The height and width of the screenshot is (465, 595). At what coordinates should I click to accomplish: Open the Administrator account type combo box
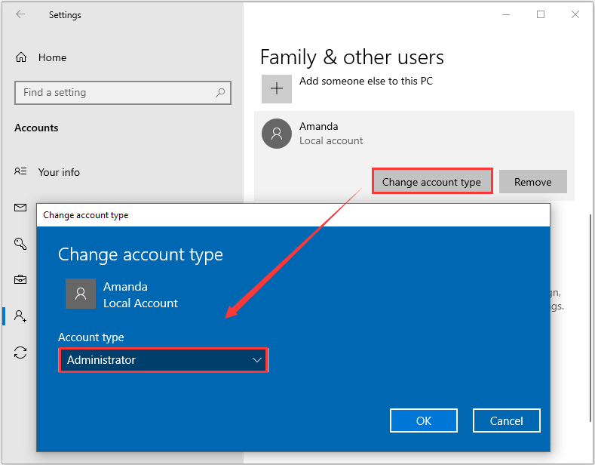pyautogui.click(x=163, y=360)
